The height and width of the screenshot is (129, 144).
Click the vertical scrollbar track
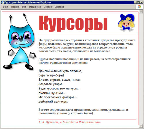click(141, 69)
